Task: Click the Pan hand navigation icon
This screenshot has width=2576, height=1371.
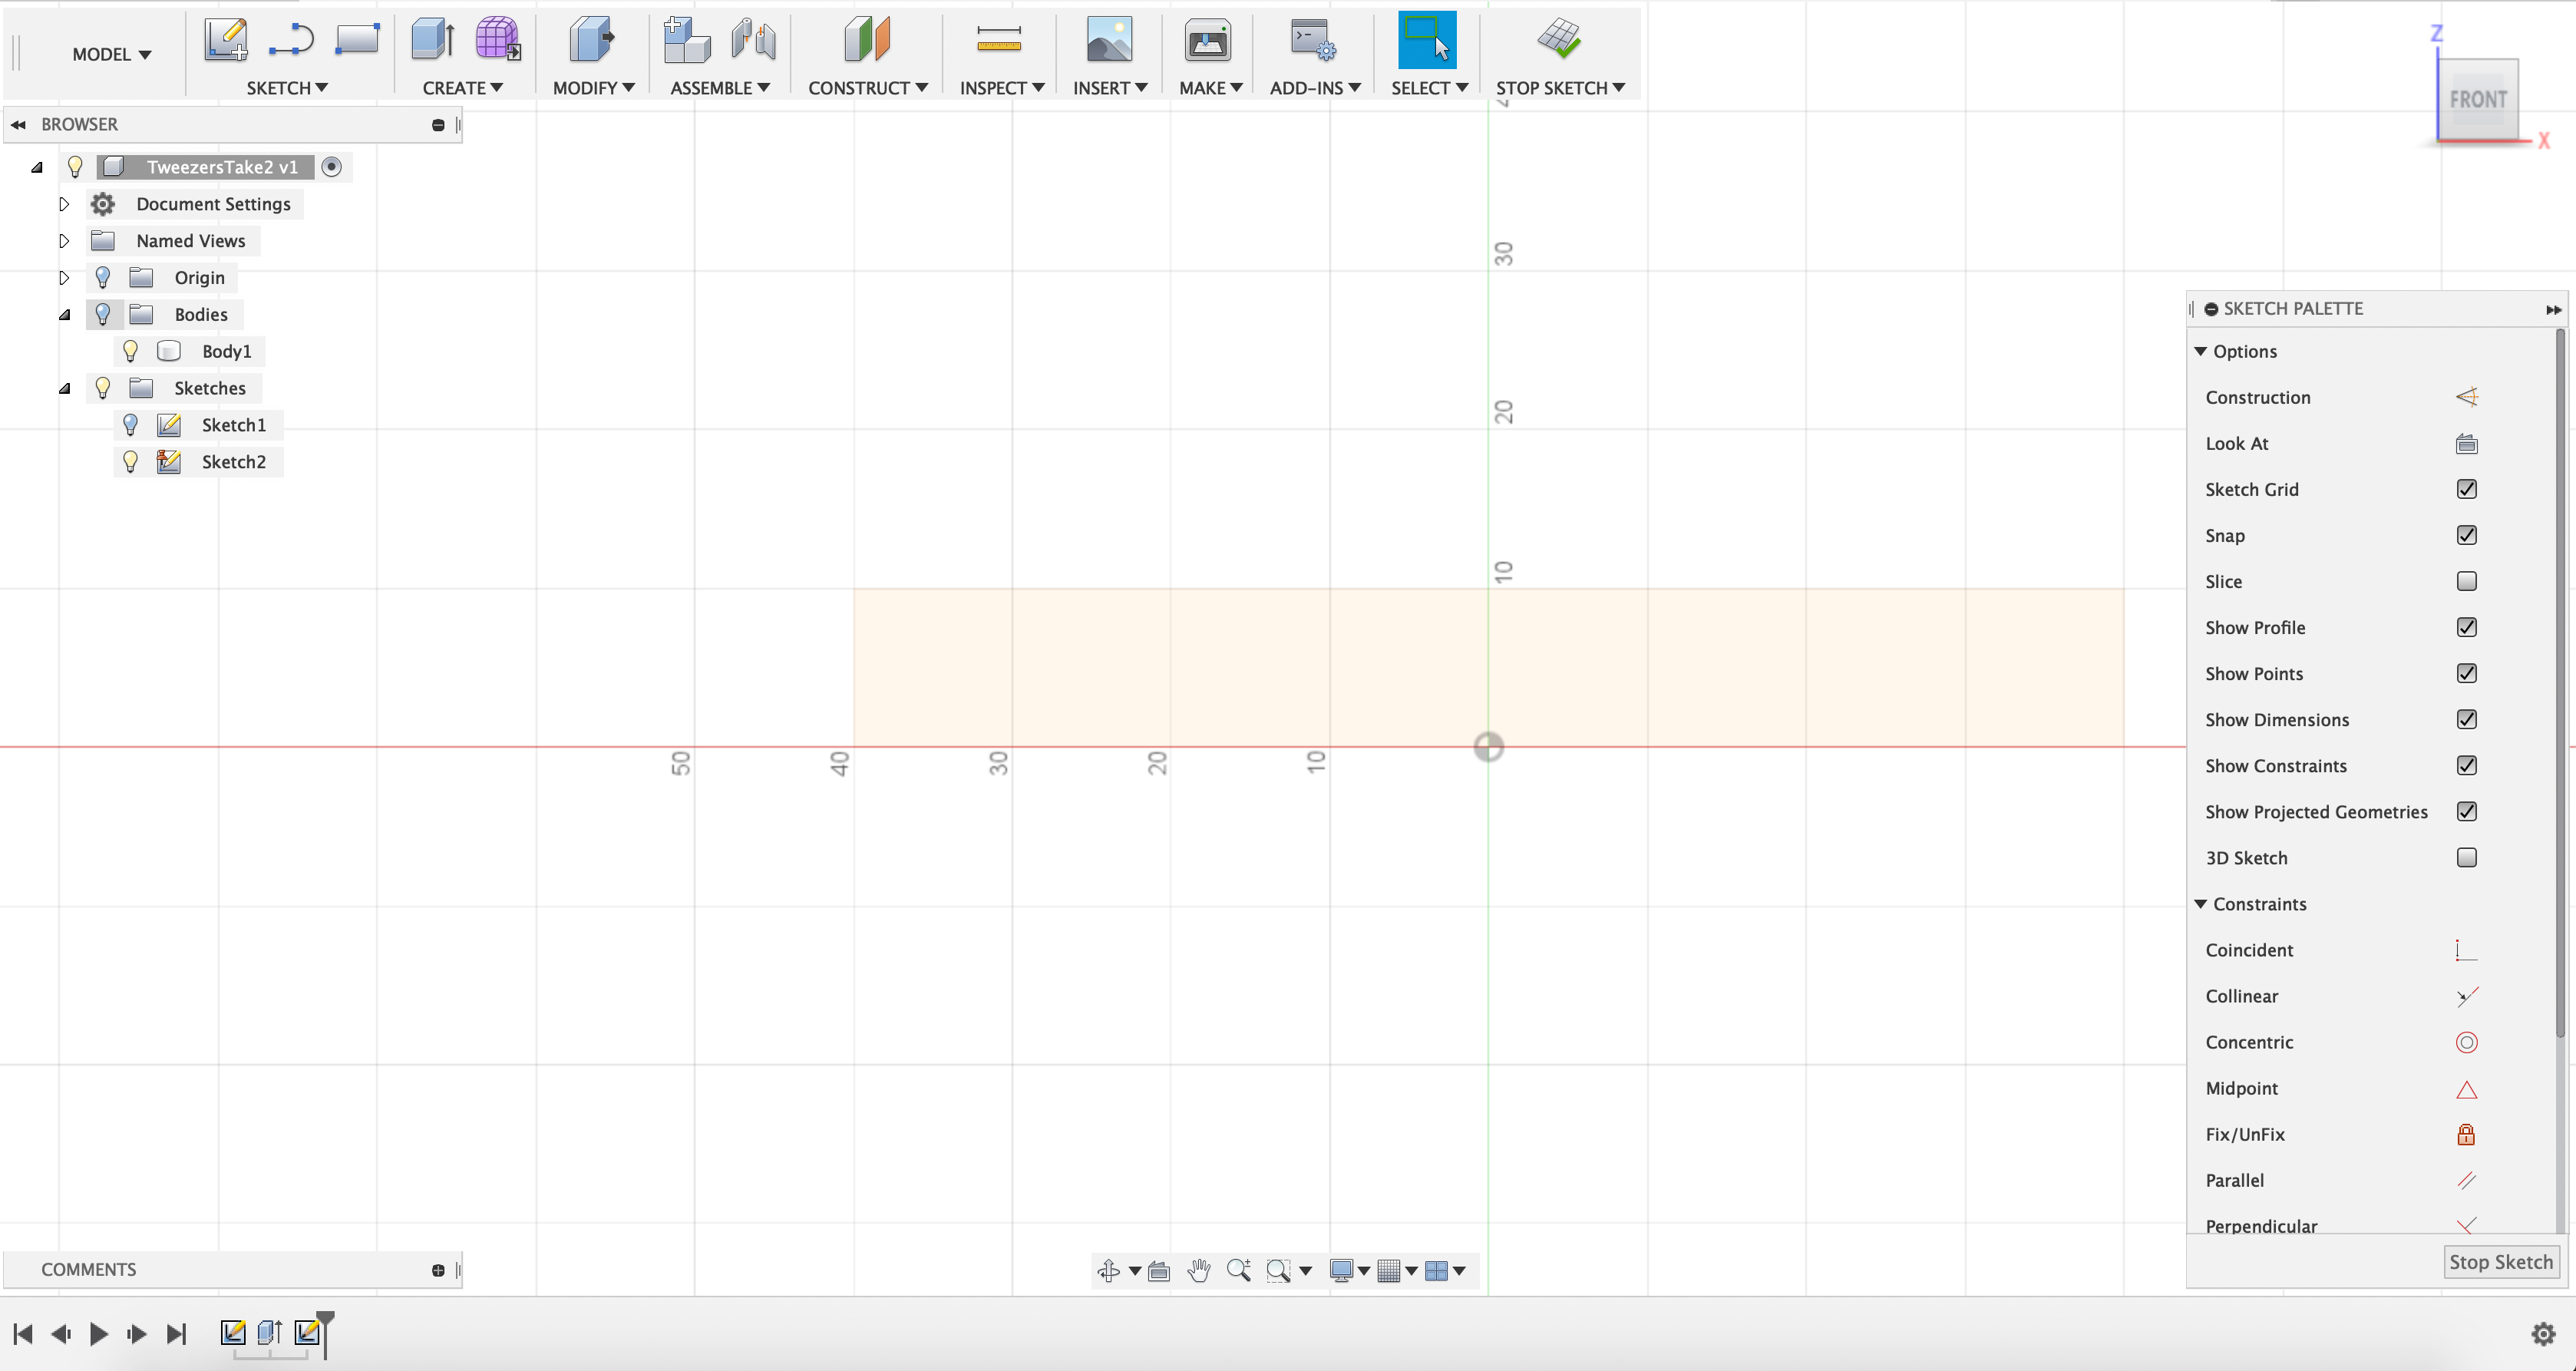Action: click(1198, 1271)
